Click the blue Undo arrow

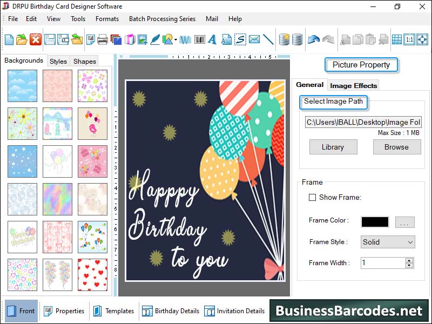[x=313, y=39]
